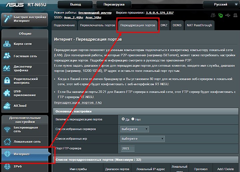Open Карта сети network map icon
This screenshot has width=240, height=172.
tap(7, 44)
